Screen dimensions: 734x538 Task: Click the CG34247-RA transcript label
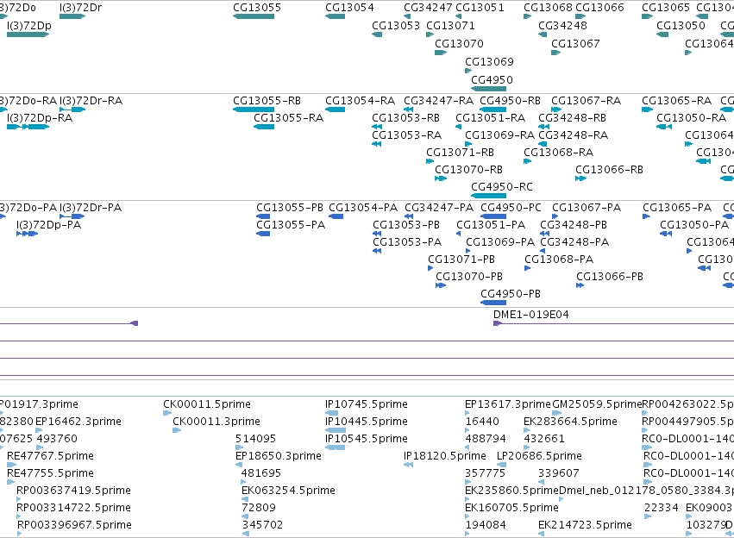point(439,101)
